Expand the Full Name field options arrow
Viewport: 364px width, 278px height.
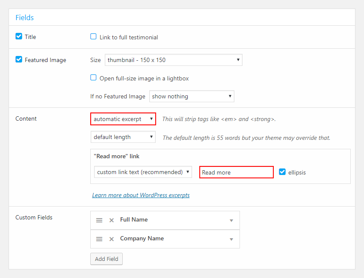tap(231, 220)
